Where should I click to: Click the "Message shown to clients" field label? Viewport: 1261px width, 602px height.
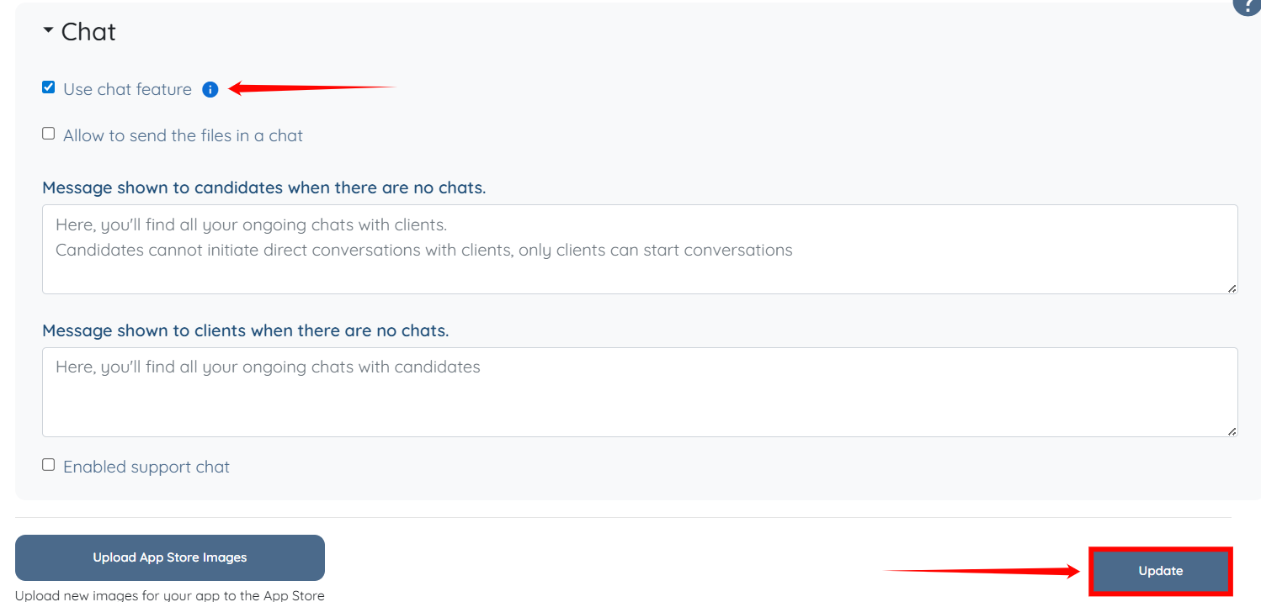pos(245,330)
